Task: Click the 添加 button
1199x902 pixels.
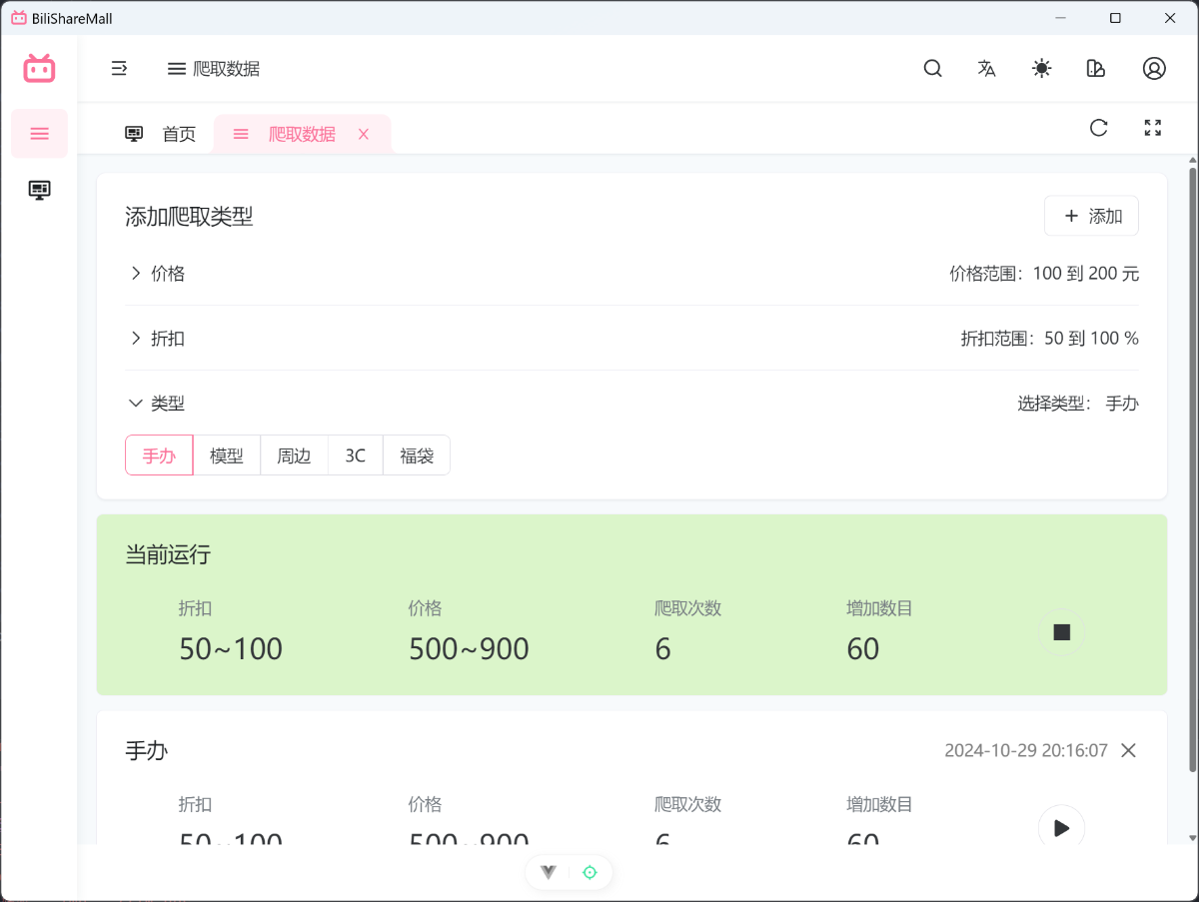Action: click(1091, 217)
